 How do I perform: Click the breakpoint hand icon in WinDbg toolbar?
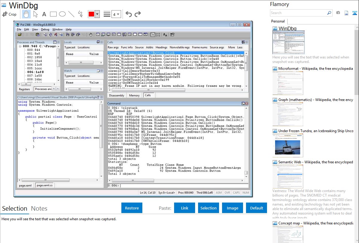pos(91,34)
